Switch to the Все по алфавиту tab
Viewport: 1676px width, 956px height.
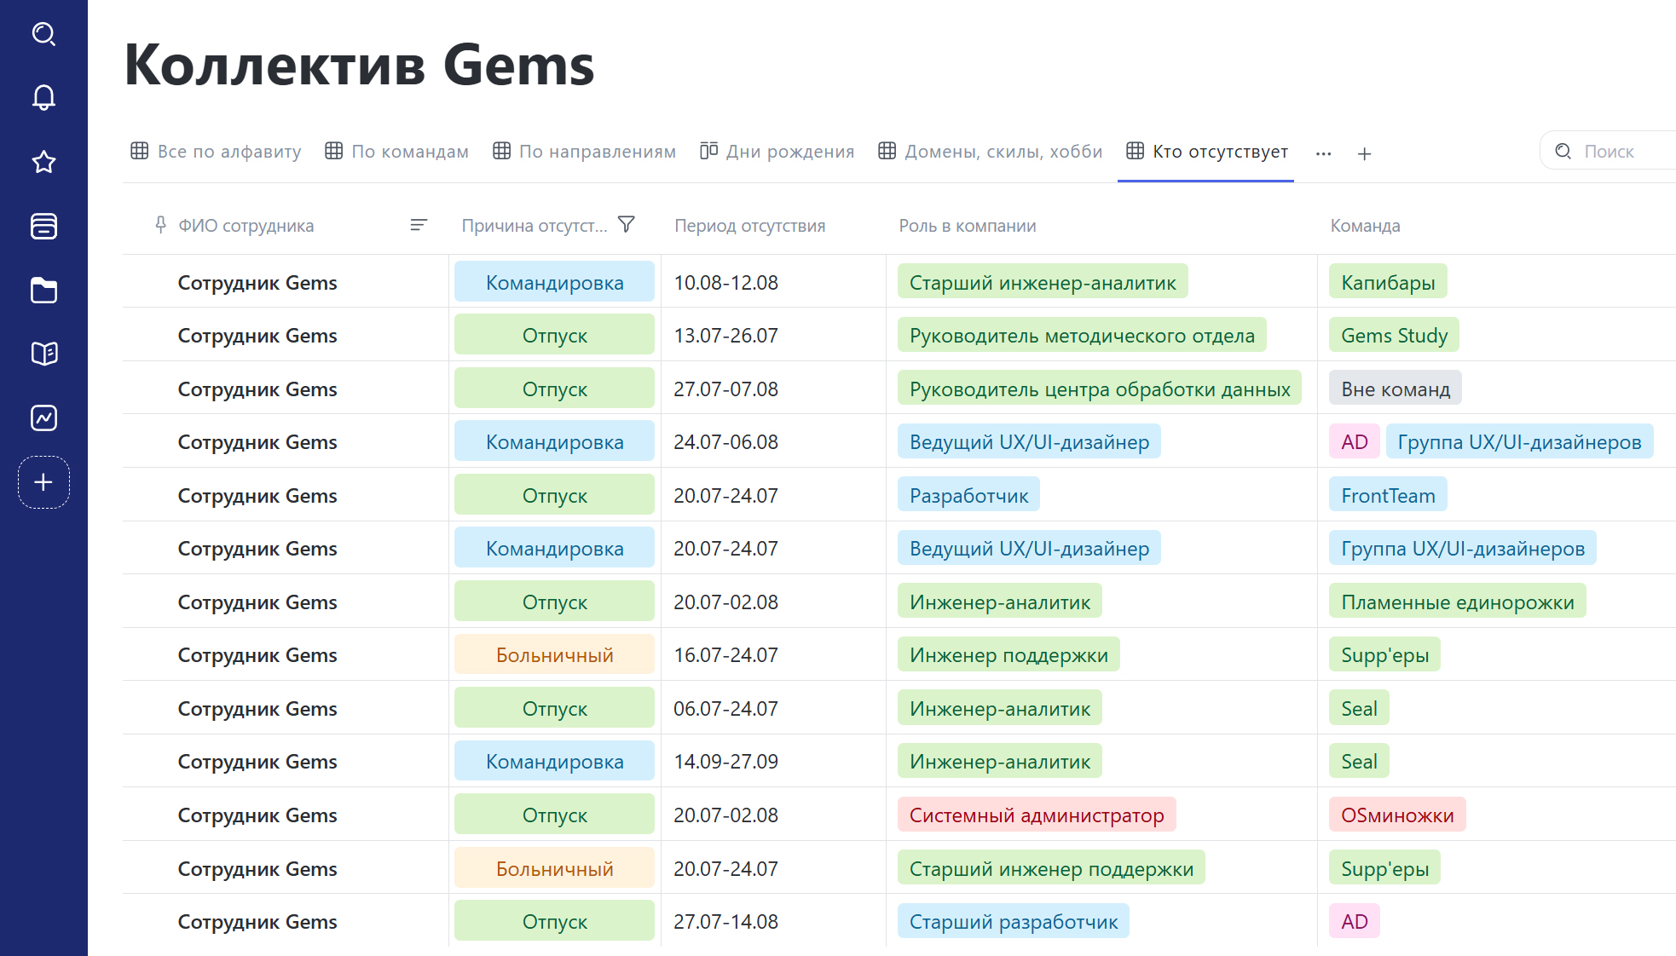[x=216, y=152]
